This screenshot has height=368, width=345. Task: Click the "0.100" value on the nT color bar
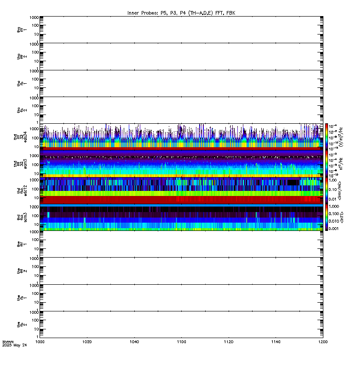pyautogui.click(x=334, y=214)
